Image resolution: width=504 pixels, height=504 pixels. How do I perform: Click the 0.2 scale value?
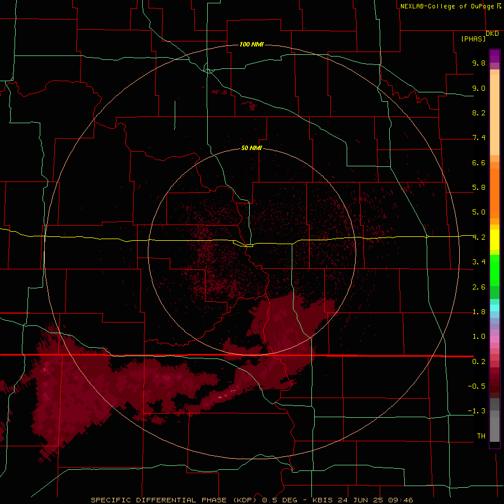[x=479, y=362]
